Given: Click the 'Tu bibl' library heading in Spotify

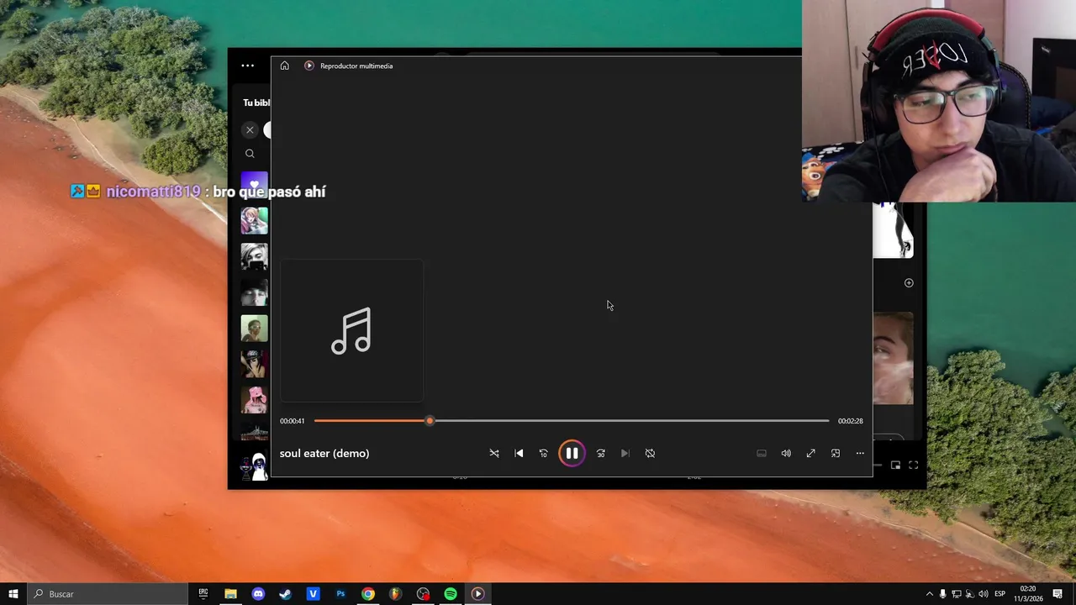Looking at the screenshot, I should click(x=256, y=103).
